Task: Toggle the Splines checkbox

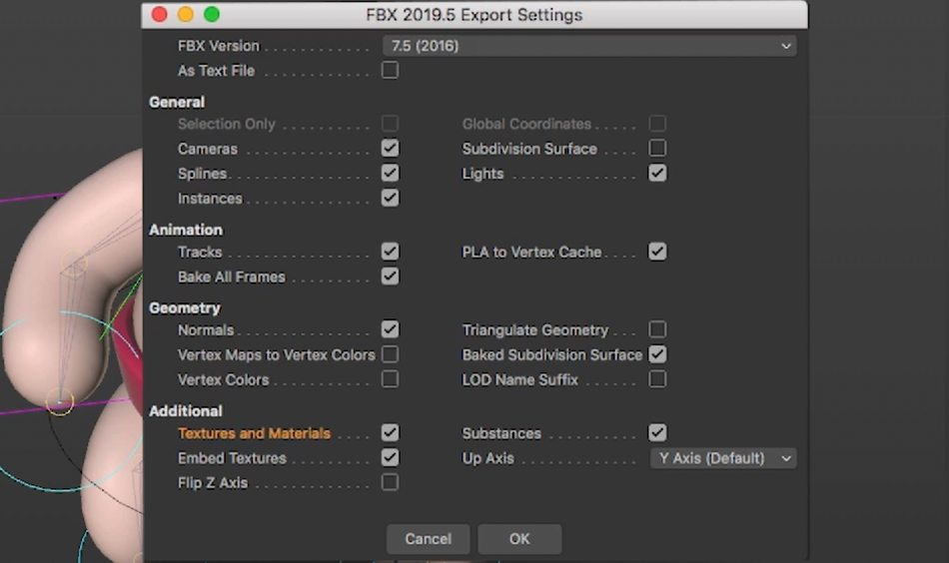Action: [391, 173]
